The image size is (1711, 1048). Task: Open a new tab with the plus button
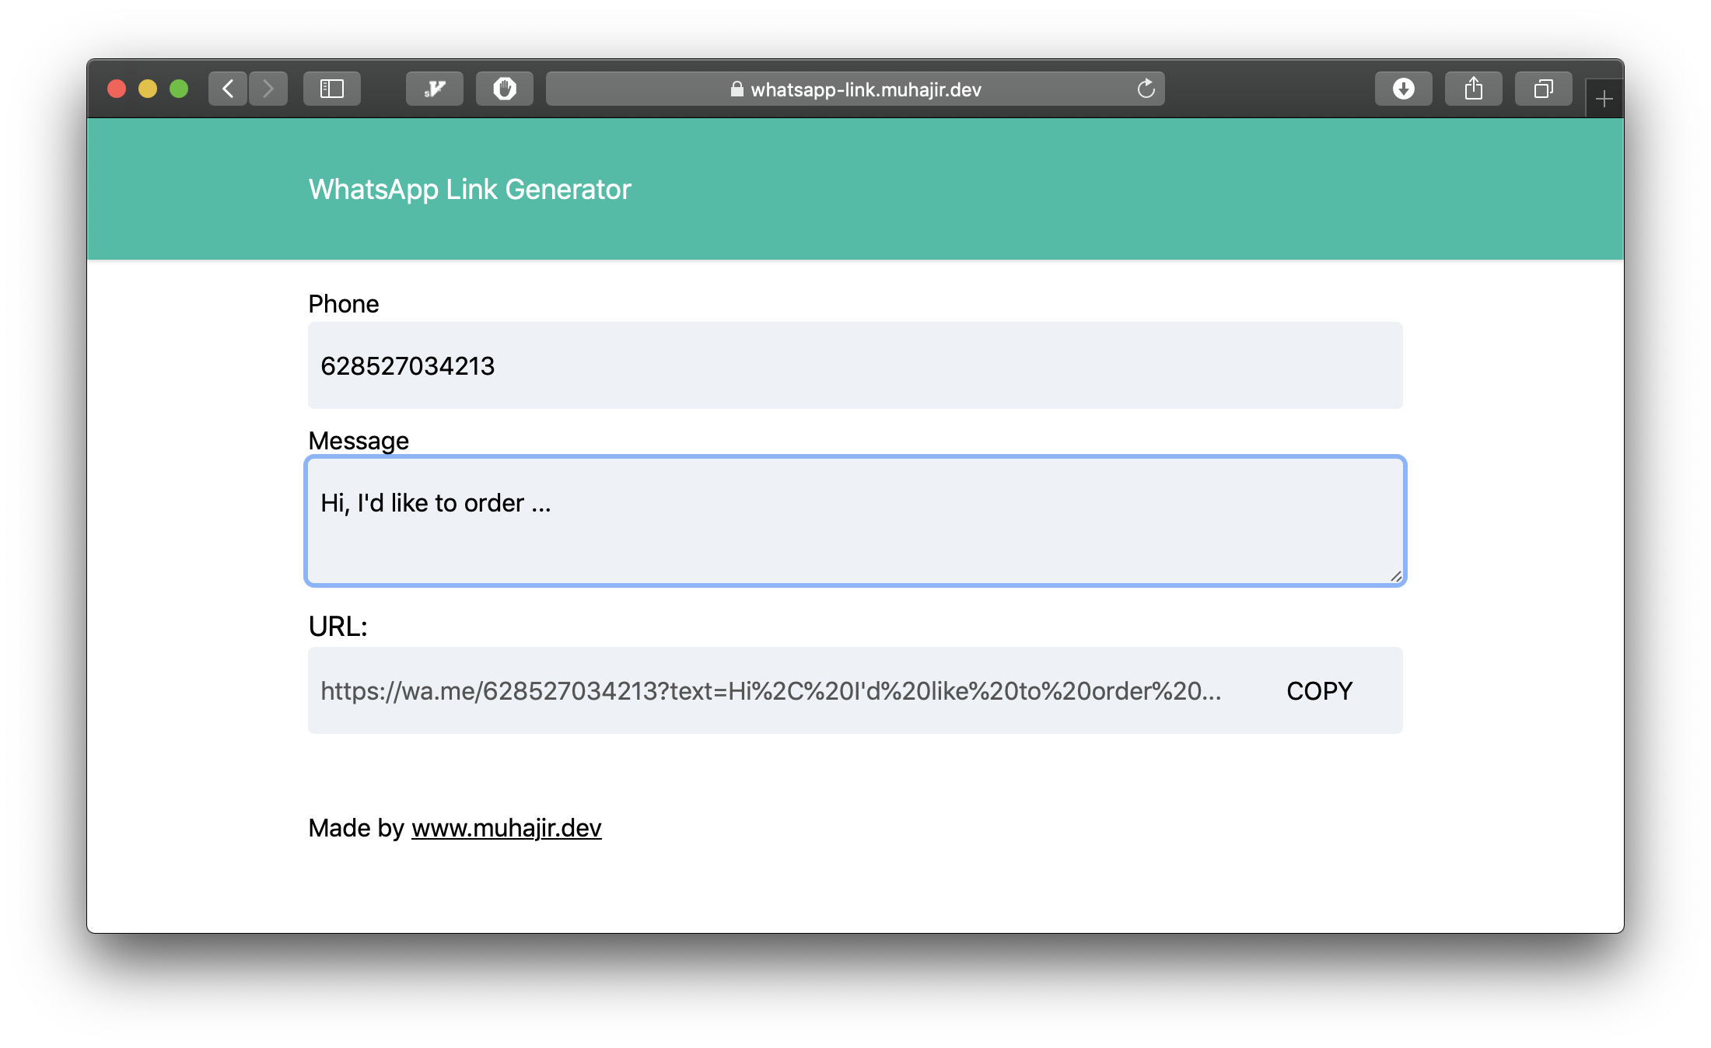point(1604,98)
